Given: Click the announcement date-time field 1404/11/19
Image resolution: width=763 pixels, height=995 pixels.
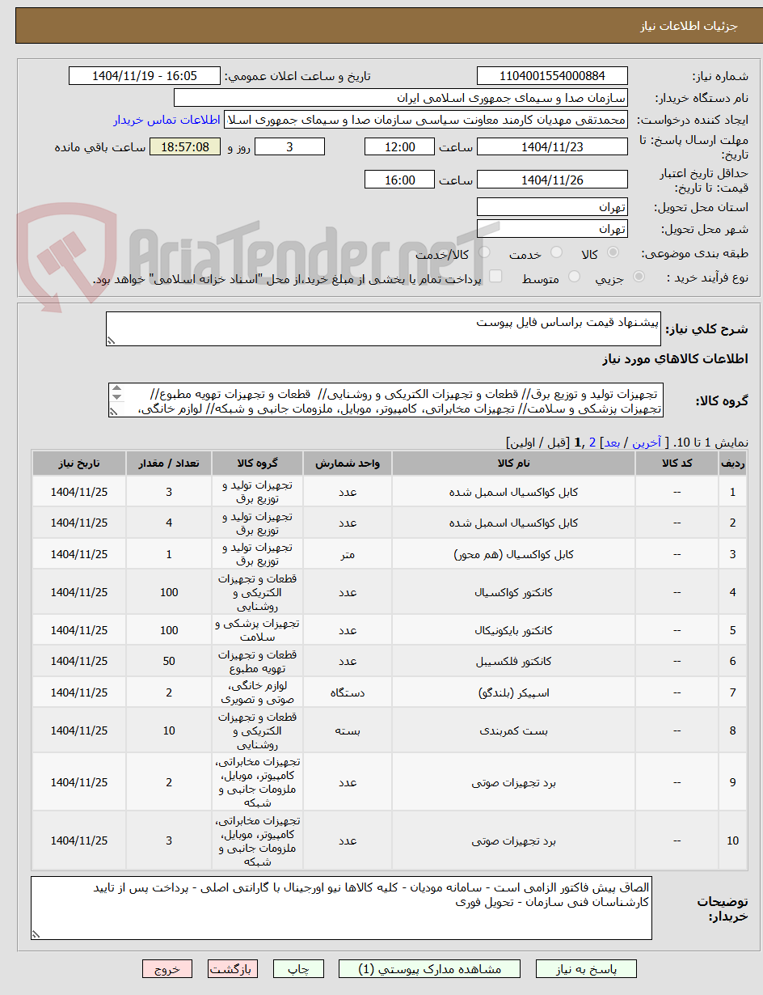Looking at the screenshot, I should point(145,76).
